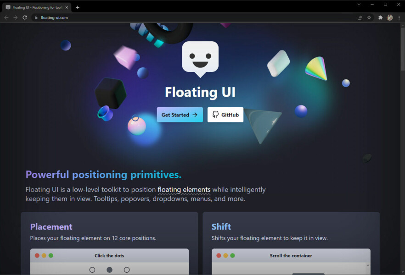The height and width of the screenshot is (275, 405).
Task: Click the green dot in Placement demo
Action: 51,255
